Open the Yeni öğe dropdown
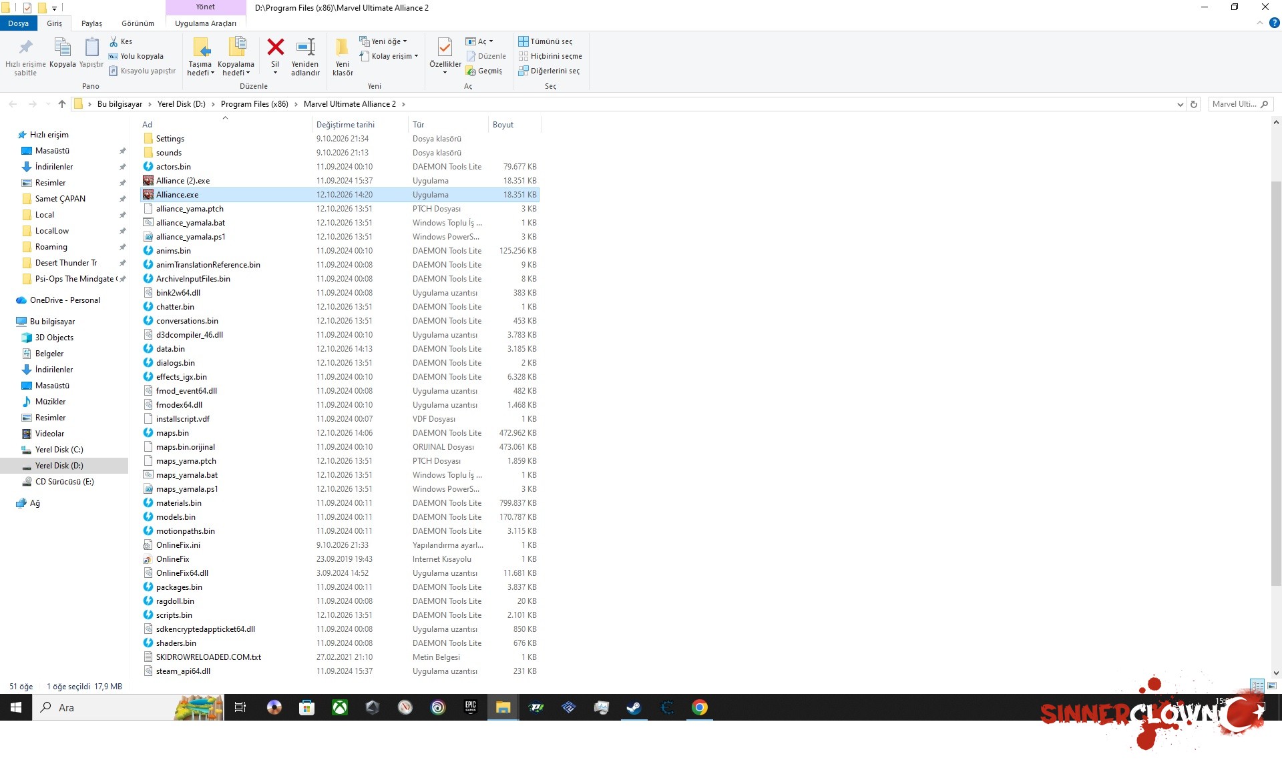 pyautogui.click(x=383, y=41)
